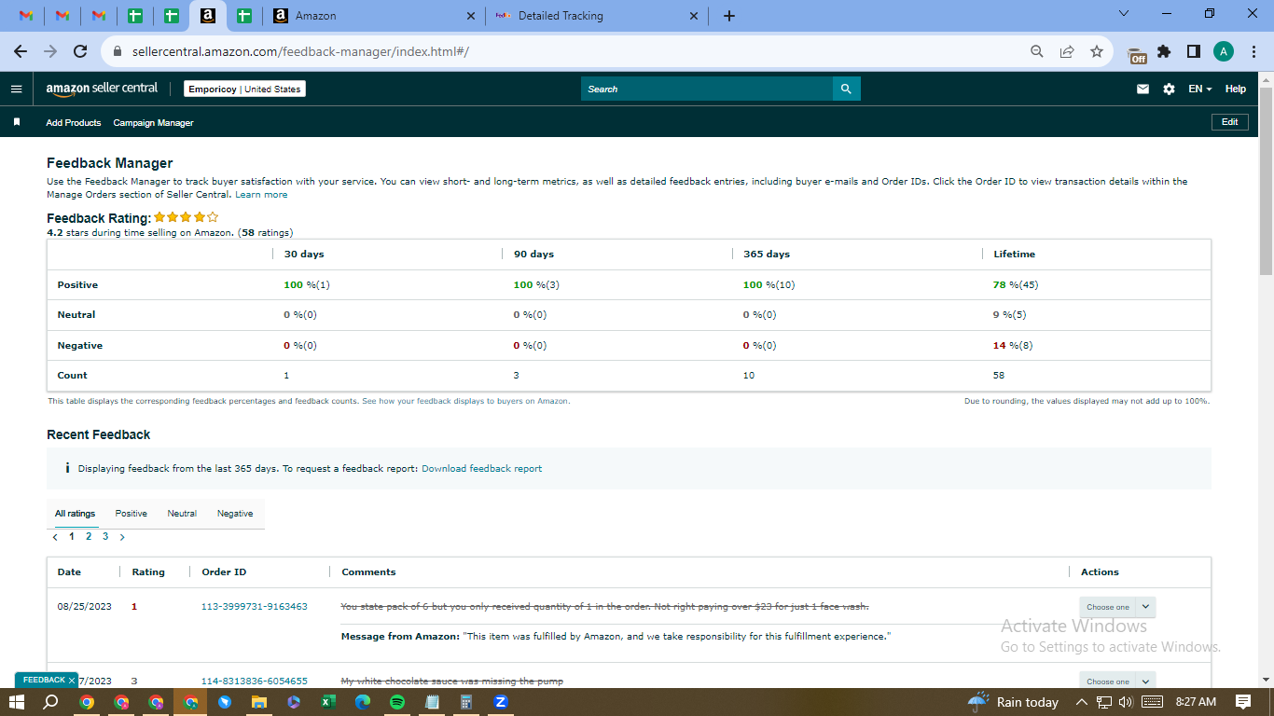Open the Seller Central mail messages icon
This screenshot has height=716, width=1274.
[x=1142, y=89]
